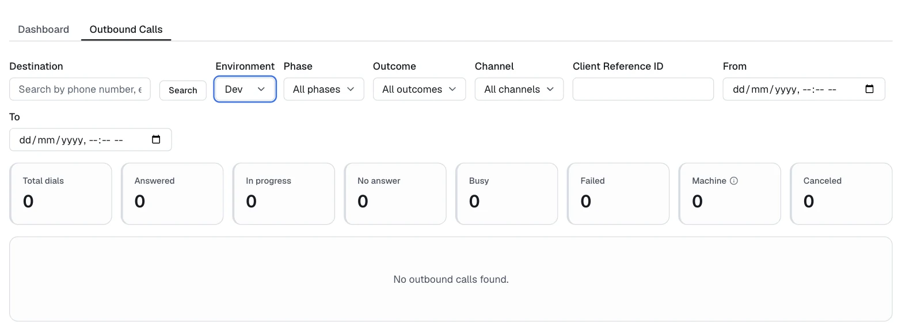Click the Canceled stat card
This screenshot has height=330, width=902.
click(x=842, y=194)
